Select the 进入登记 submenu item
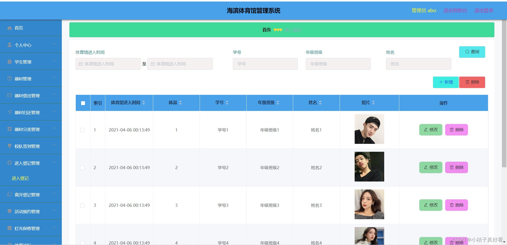The height and width of the screenshot is (245, 507). [20, 178]
